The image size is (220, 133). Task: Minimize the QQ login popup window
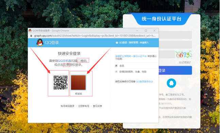point(137,31)
